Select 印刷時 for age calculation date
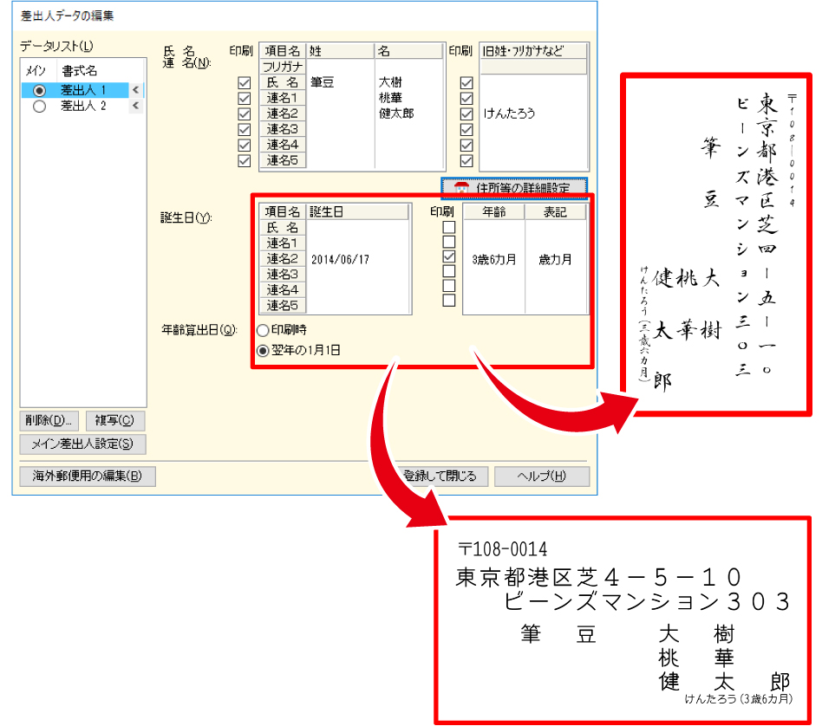This screenshot has height=726, width=822. [263, 330]
